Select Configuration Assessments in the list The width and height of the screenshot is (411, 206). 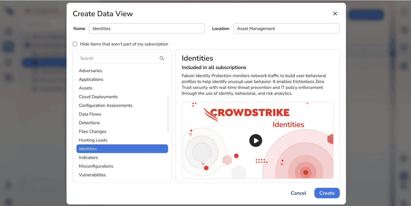122,105
